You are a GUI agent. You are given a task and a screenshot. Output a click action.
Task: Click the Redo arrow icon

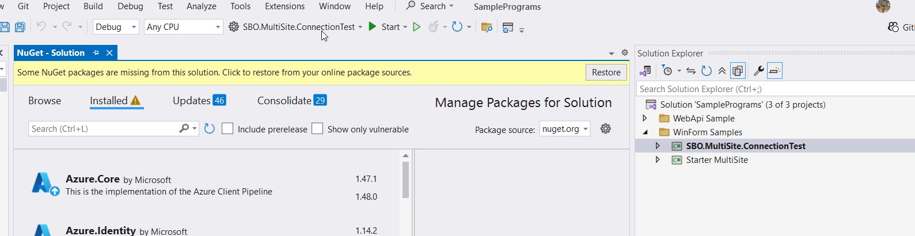click(x=67, y=26)
